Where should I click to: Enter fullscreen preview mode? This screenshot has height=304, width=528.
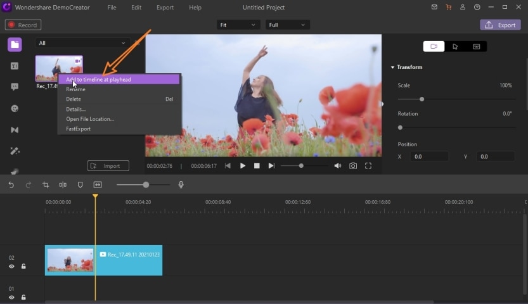tap(368, 166)
